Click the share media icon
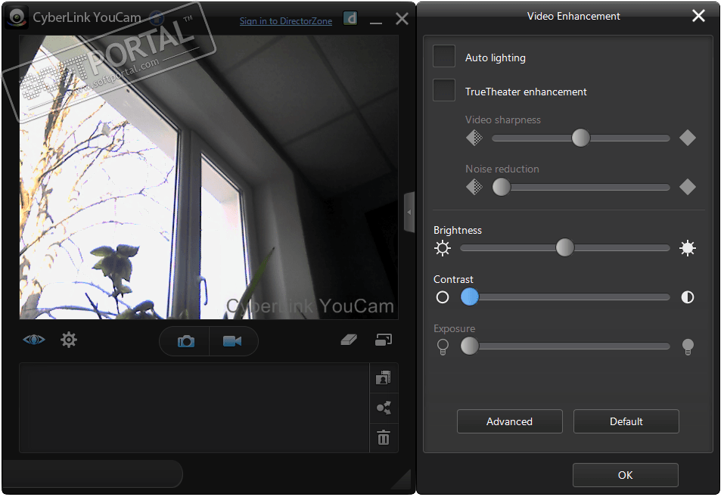724x497 pixels. click(x=384, y=408)
